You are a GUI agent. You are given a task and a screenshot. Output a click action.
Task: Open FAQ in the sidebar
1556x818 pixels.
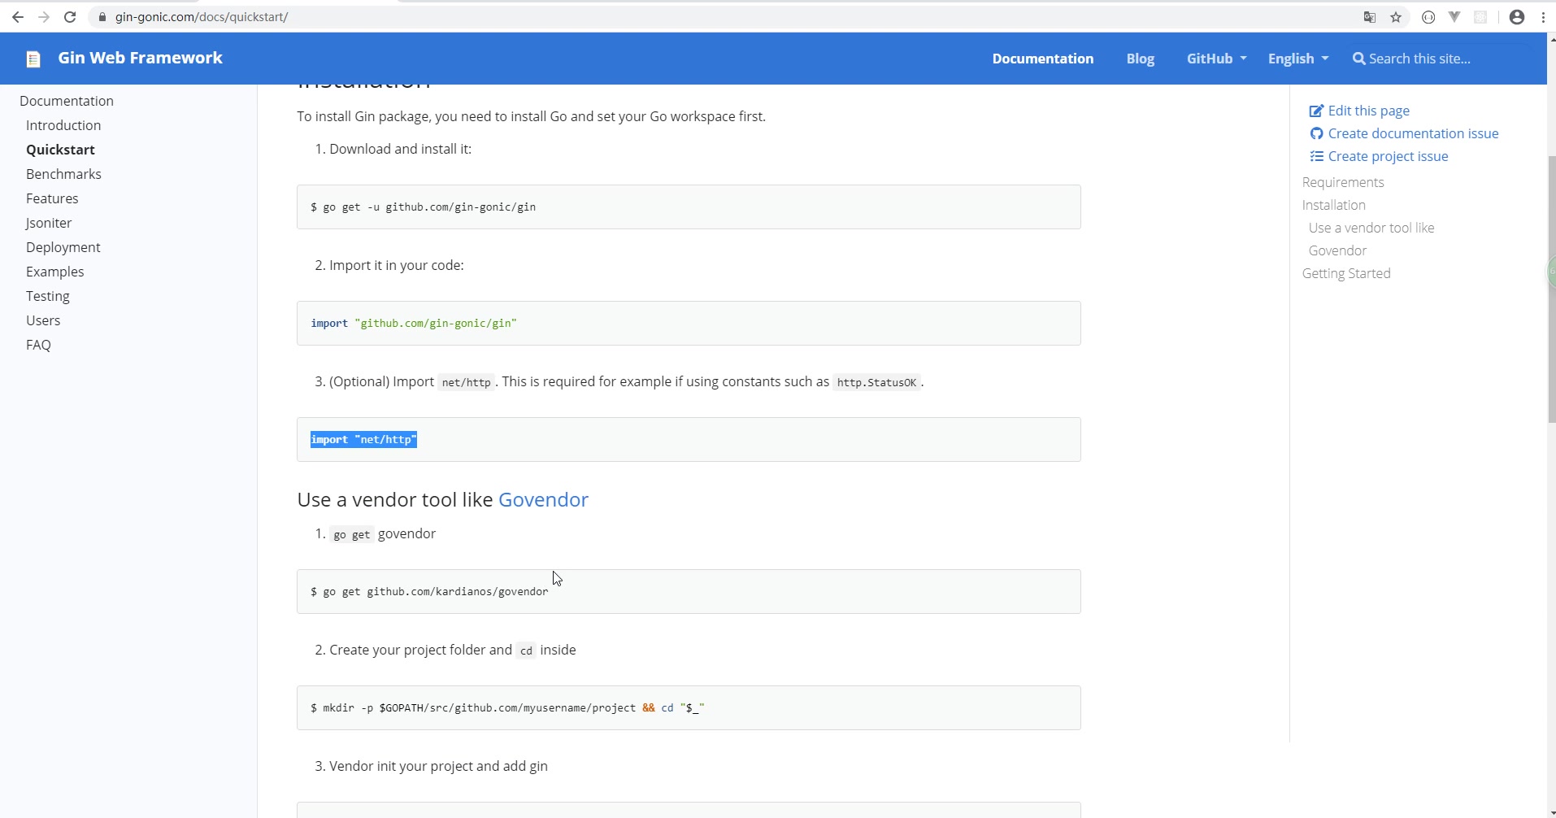click(38, 345)
